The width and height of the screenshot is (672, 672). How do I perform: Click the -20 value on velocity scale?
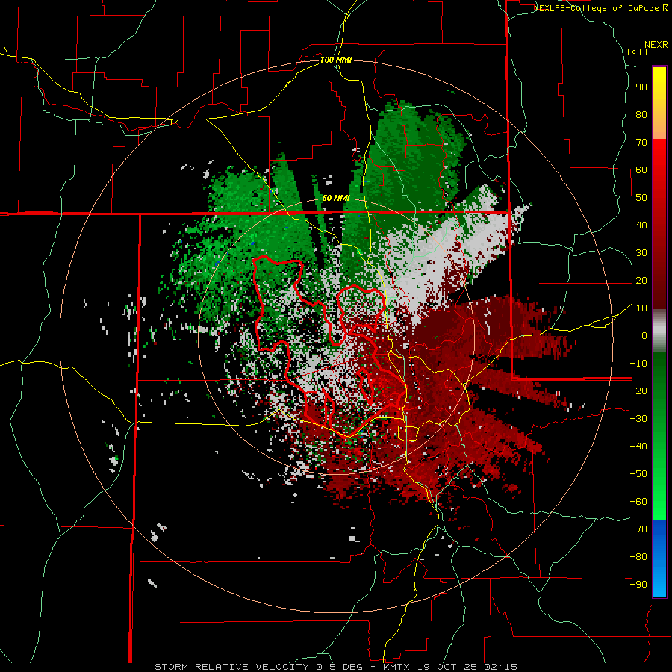pos(638,391)
